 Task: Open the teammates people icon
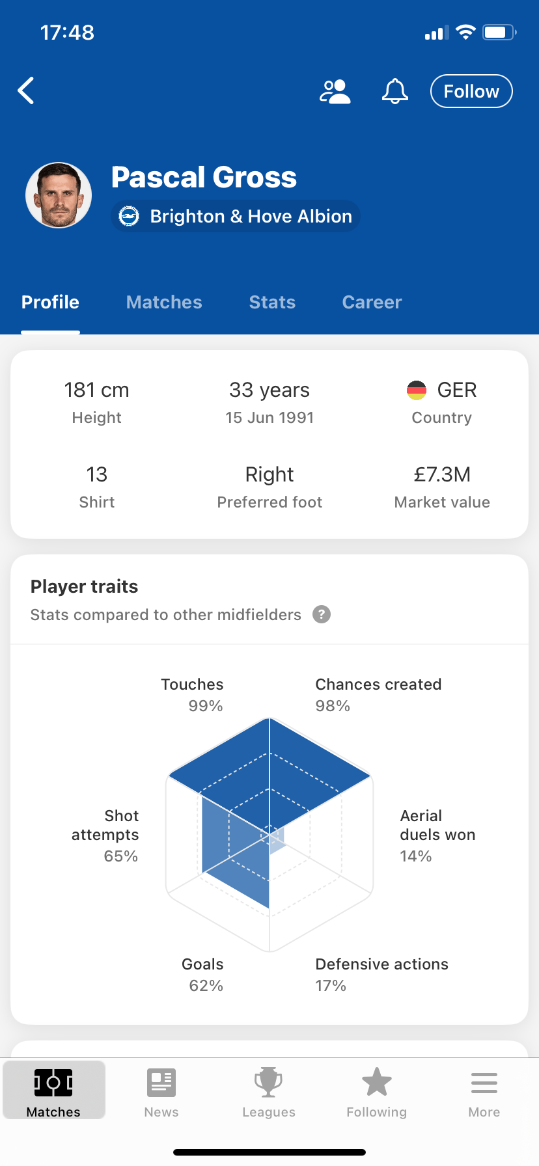pos(335,92)
